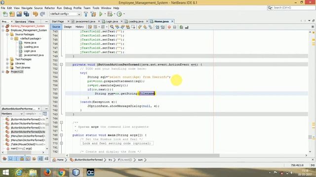Viewport: 316px width, 177px height.
Task: Switch to the Services tab
Action: pos(20,22)
